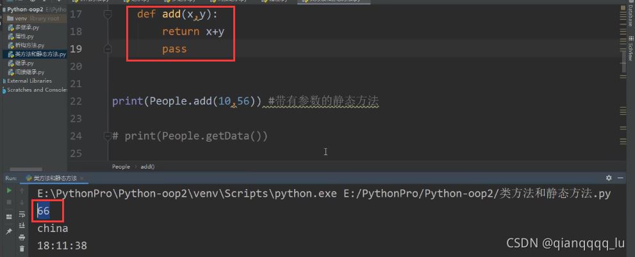The width and height of the screenshot is (635, 257).
Task: Rerun the program with green Run arrow
Action: coord(9,190)
